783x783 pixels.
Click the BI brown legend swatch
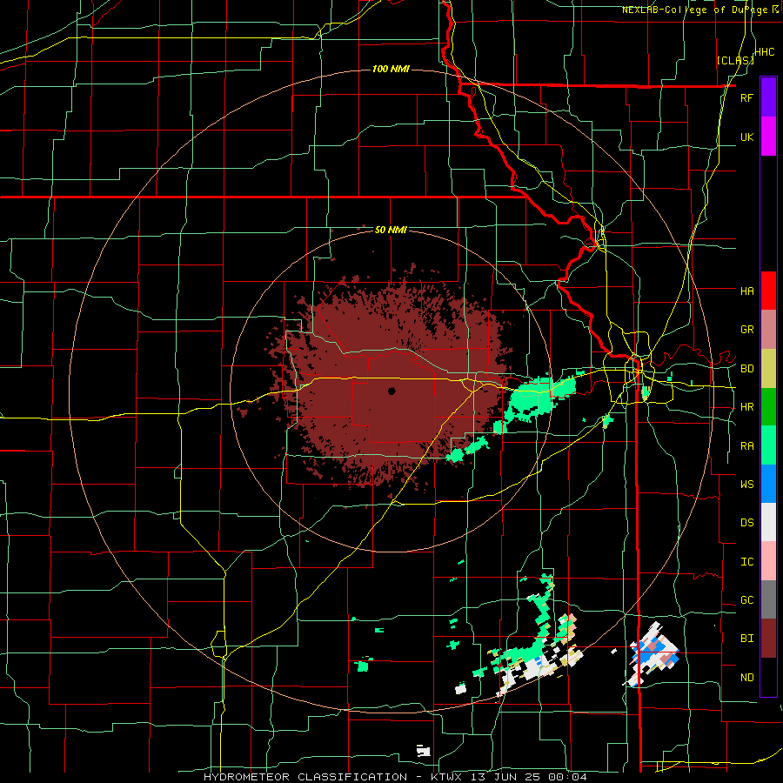coord(768,639)
